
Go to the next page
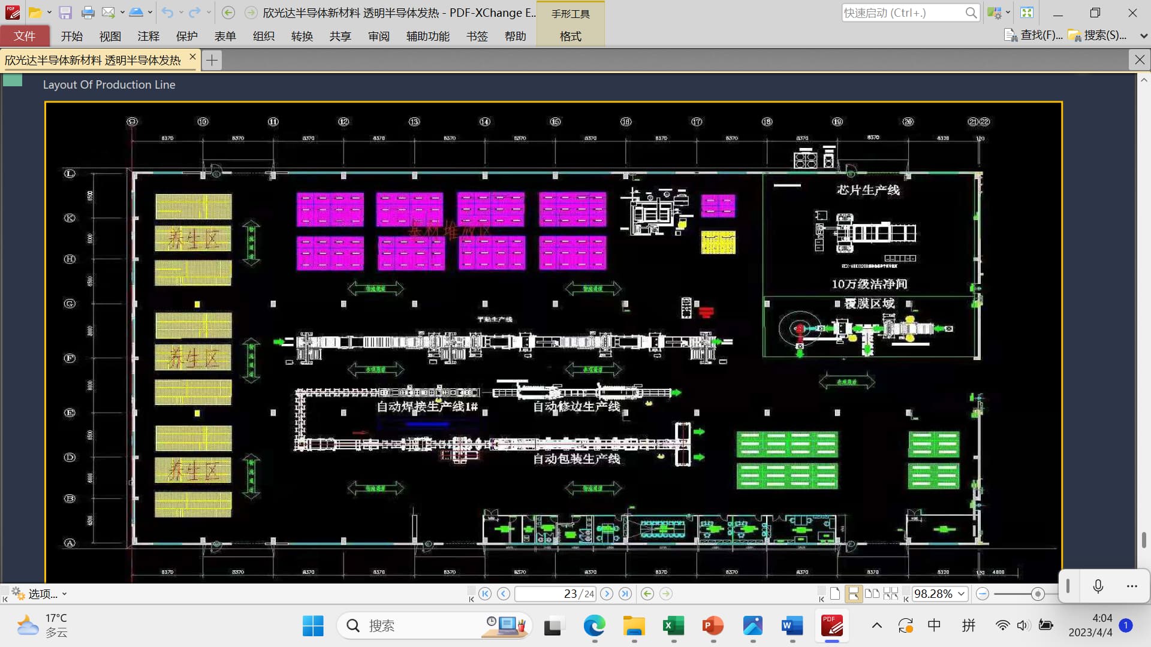click(x=607, y=594)
